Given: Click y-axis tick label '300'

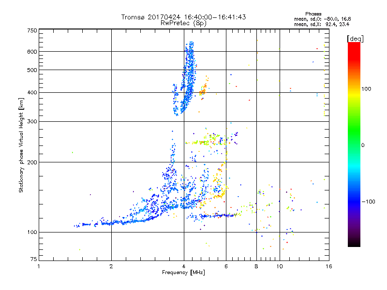Looking at the screenshot, I should (x=32, y=122).
